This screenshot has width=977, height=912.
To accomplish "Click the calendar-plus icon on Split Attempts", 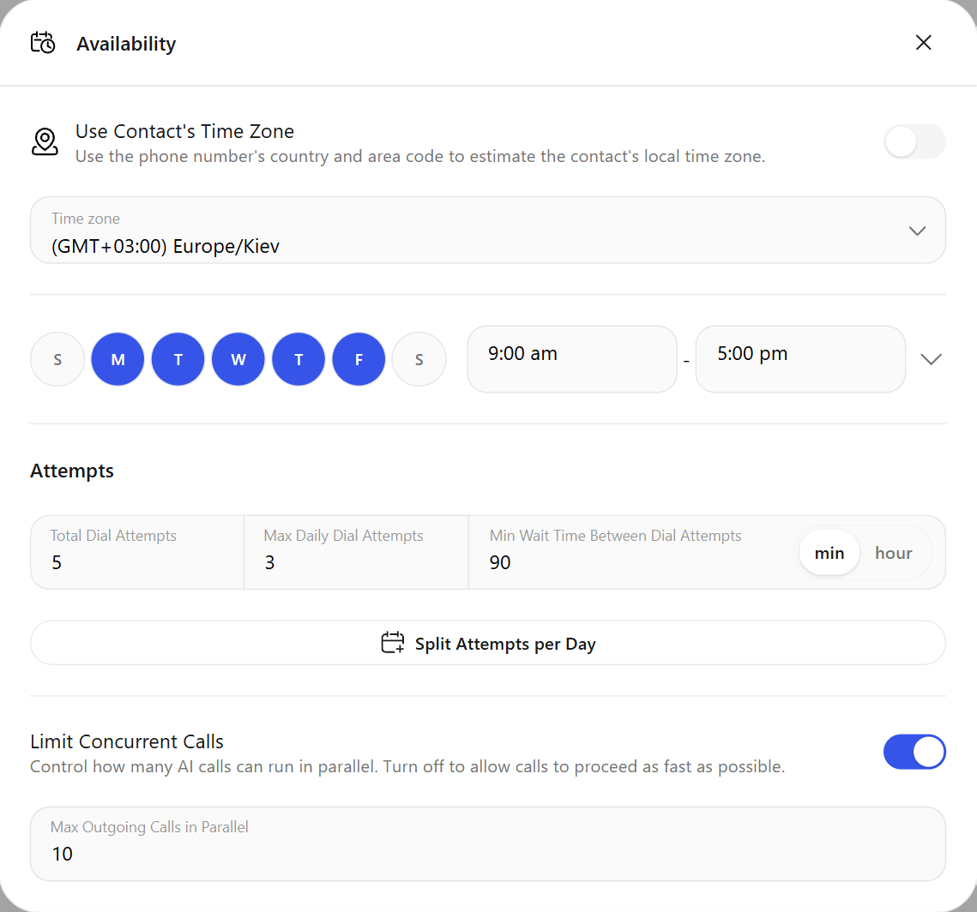I will pos(393,643).
